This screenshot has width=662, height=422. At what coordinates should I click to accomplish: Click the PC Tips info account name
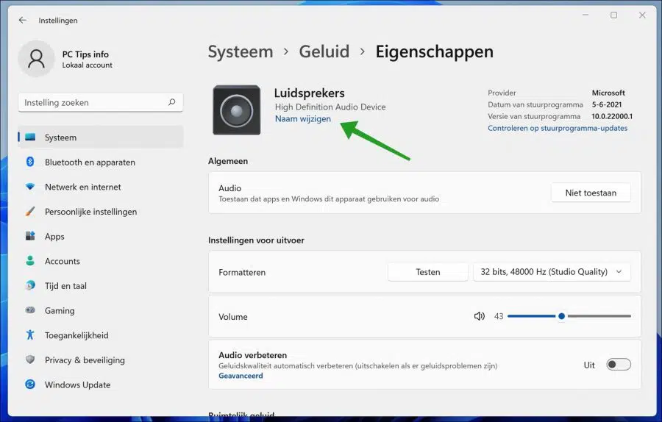[x=85, y=54]
